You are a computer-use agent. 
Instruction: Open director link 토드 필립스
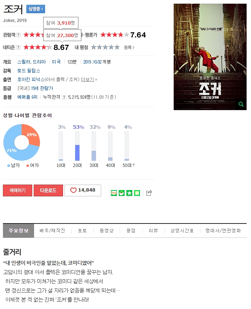29,70
